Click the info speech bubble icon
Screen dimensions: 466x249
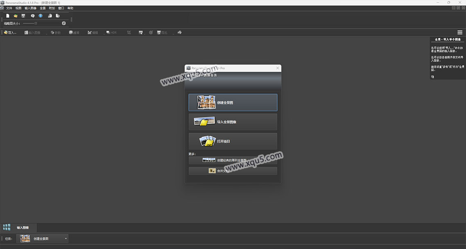tap(33, 16)
